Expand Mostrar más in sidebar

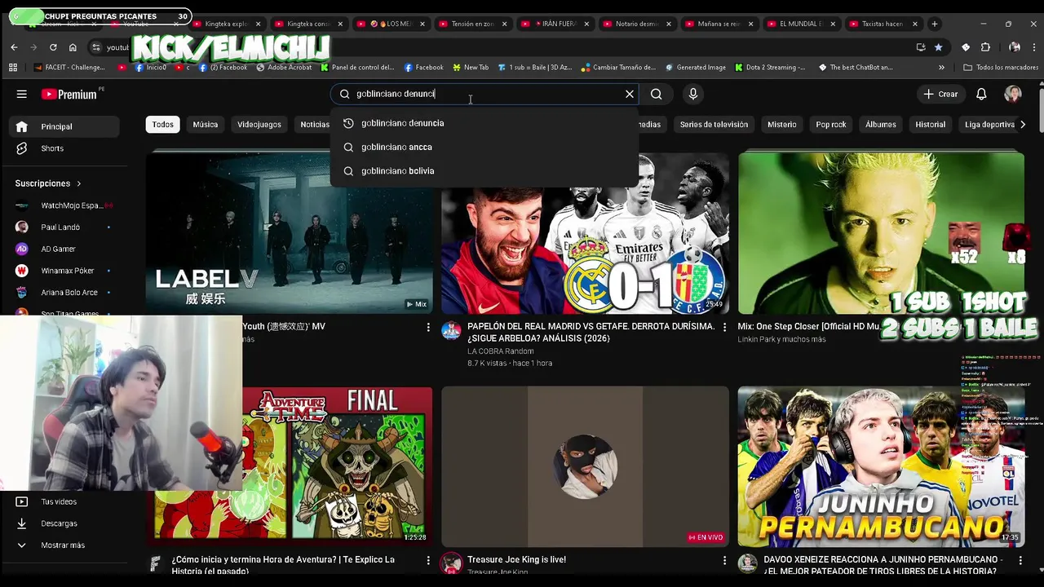(64, 545)
